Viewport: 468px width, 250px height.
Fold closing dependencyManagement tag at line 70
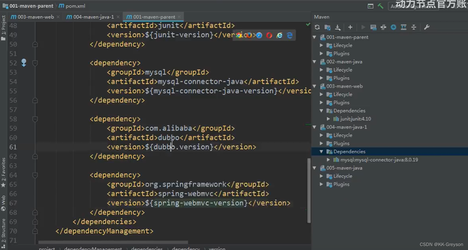(35, 231)
